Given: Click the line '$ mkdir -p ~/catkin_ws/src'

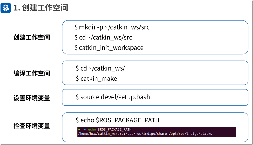Looking at the screenshot, I should tap(112, 27).
